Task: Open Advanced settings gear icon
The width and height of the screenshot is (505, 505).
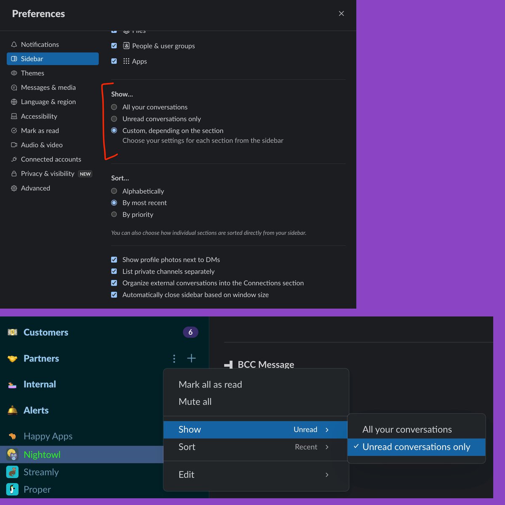Action: pyautogui.click(x=14, y=188)
